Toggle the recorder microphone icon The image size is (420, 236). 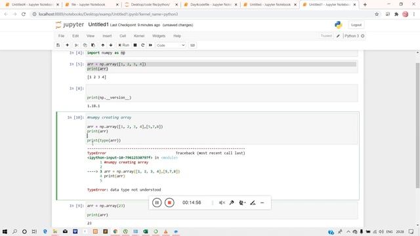pyautogui.click(x=232, y=203)
